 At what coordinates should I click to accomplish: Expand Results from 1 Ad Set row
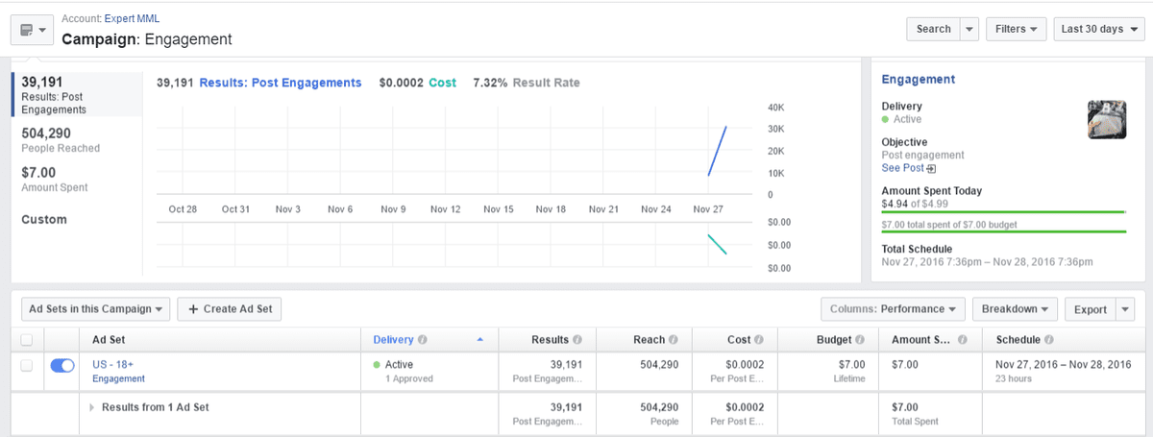point(93,407)
